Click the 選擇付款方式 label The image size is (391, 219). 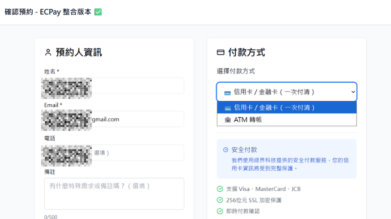pyautogui.click(x=236, y=71)
